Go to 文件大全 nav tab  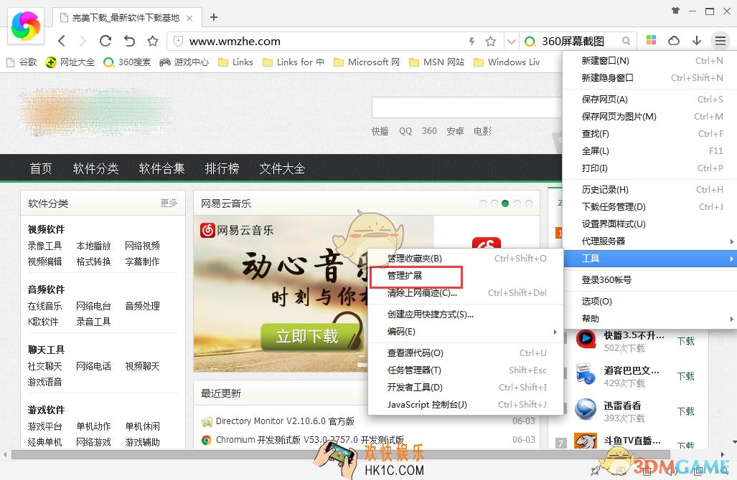click(x=282, y=168)
